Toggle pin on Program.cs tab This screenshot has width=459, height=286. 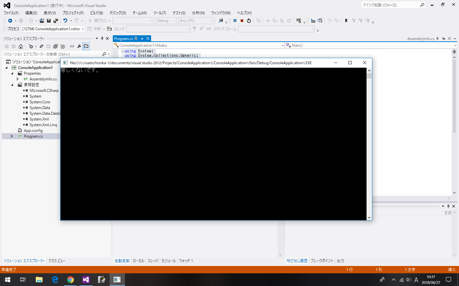point(142,38)
